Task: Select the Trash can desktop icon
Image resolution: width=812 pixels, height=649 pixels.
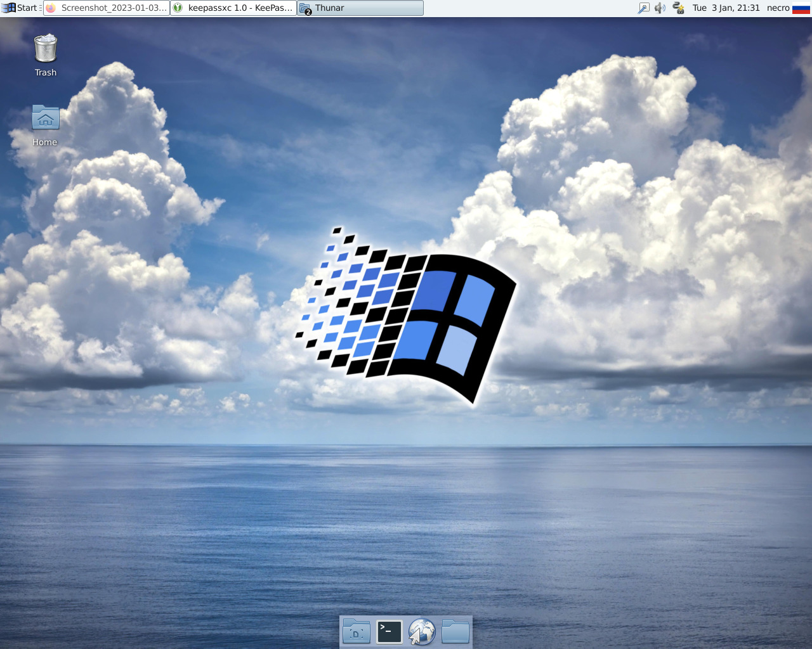Action: coord(45,49)
